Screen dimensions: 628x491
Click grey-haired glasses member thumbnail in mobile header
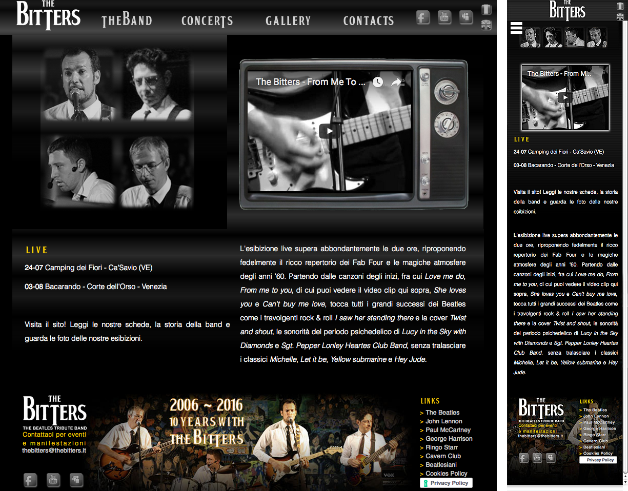pyautogui.click(x=597, y=37)
